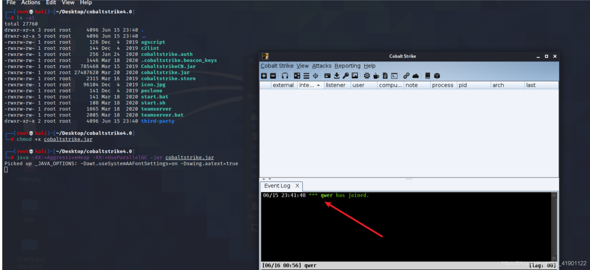Click the Event Log vertical scrollbar
This screenshot has height=270, width=590.
click(x=554, y=227)
